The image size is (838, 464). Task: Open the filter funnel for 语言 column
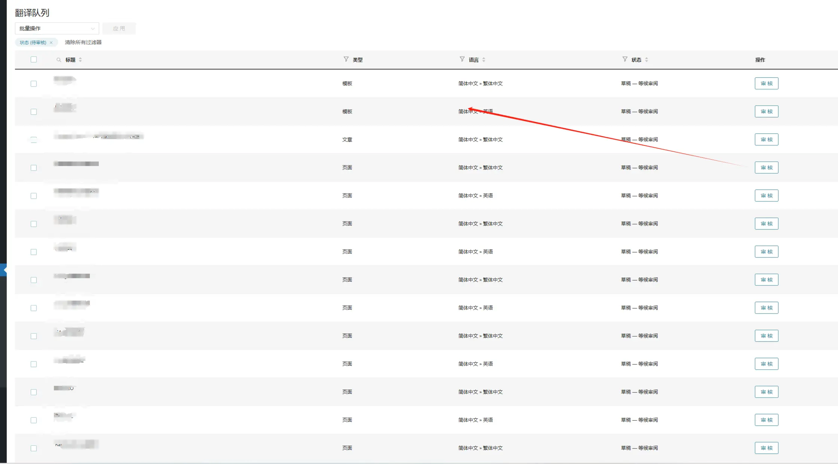point(462,59)
